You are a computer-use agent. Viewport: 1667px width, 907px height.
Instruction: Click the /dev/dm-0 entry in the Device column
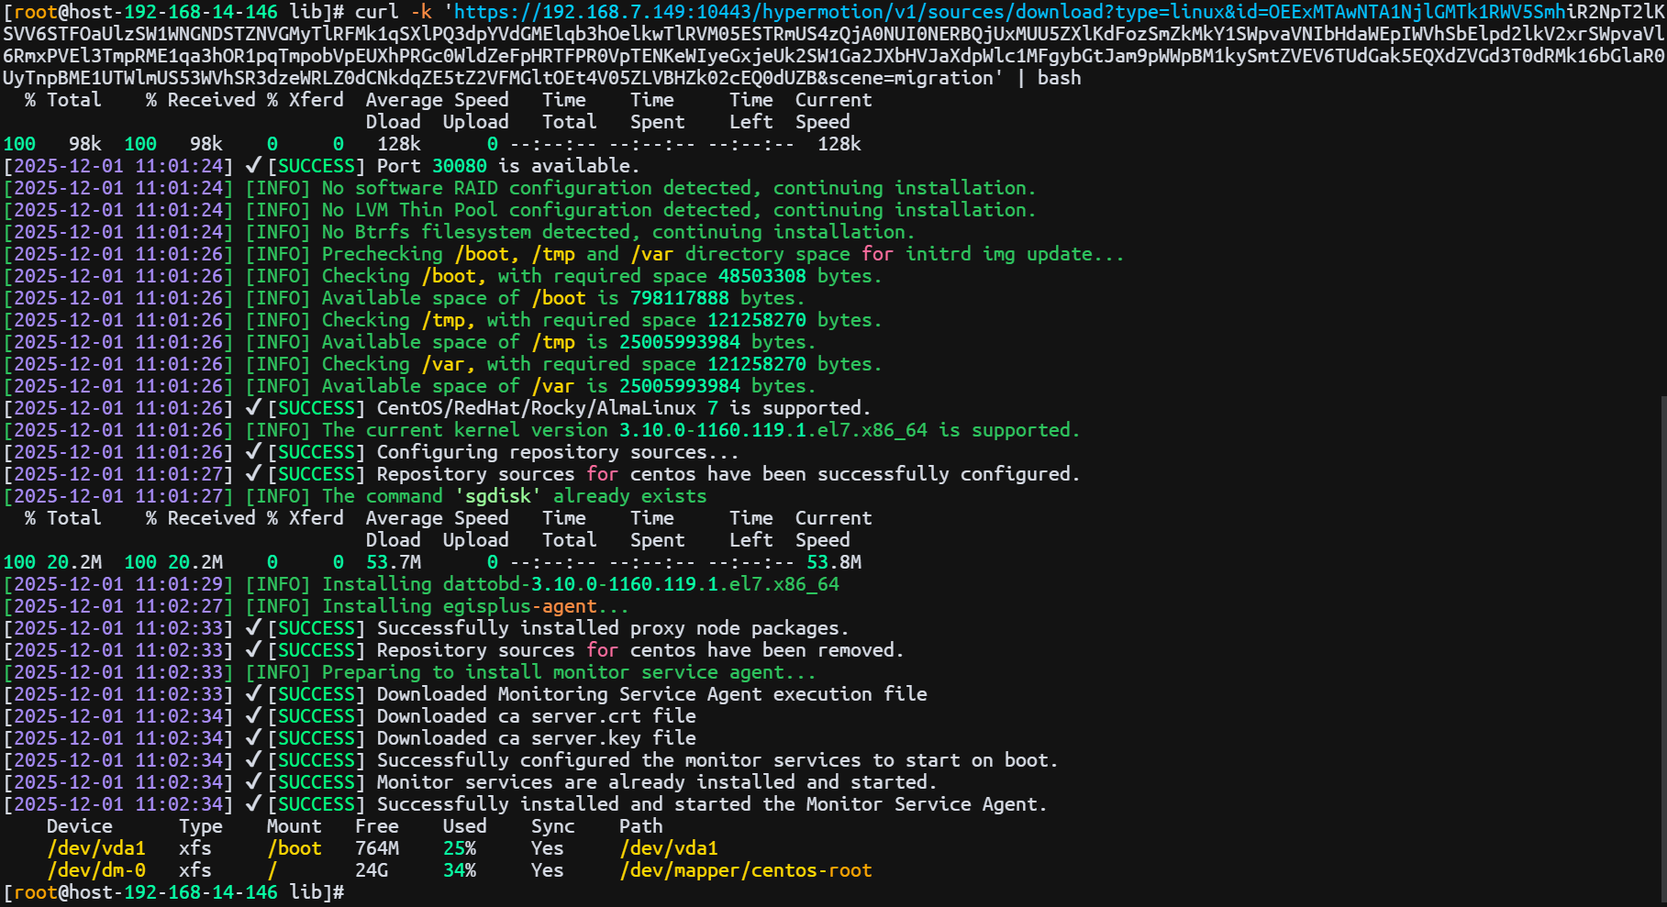click(x=96, y=870)
